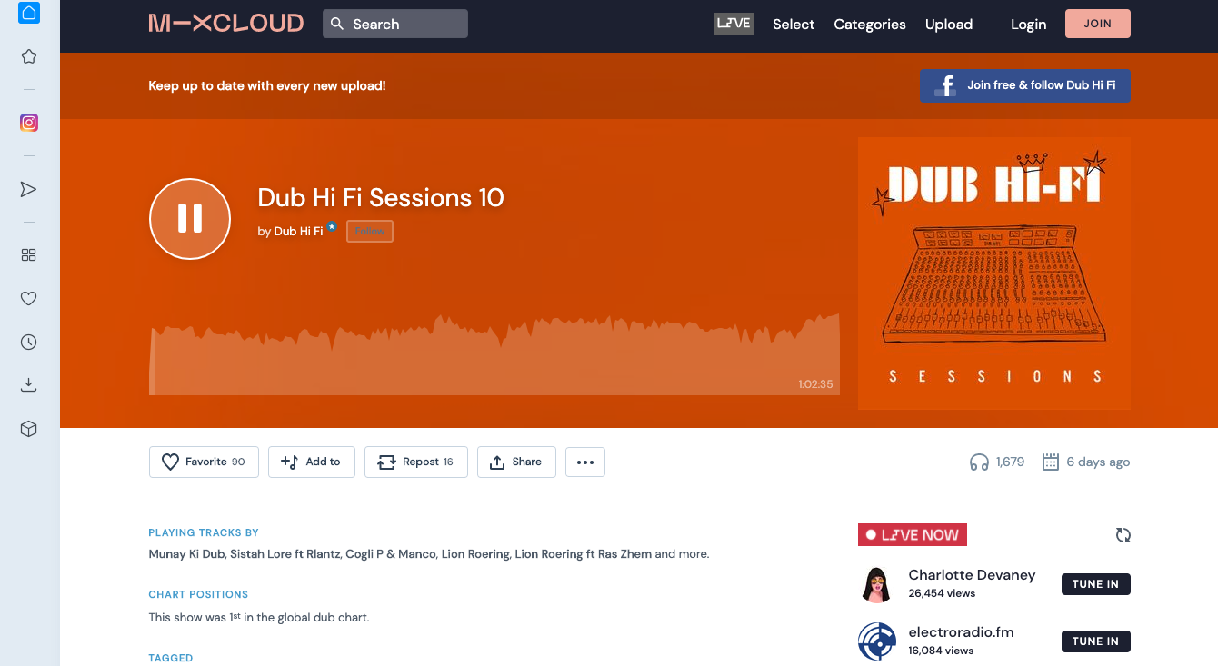Screen dimensions: 1218x666
Task: Toggle Follow on Dub Hi Fi
Action: coord(369,231)
